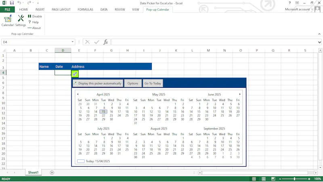Screen dimensions: 323x182
Task: Open the Calendar pop-up tool in ribbon
Action: 8,21
